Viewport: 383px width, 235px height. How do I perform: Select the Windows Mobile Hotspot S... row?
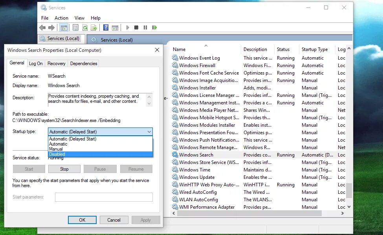pos(258,117)
